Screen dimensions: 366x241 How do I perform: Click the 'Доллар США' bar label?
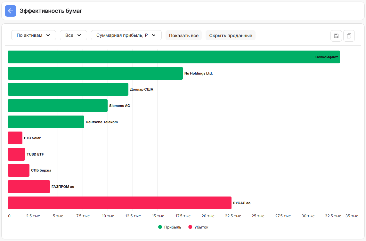(142, 89)
